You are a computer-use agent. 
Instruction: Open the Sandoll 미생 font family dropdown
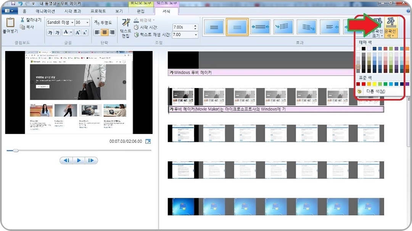[x=72, y=22]
